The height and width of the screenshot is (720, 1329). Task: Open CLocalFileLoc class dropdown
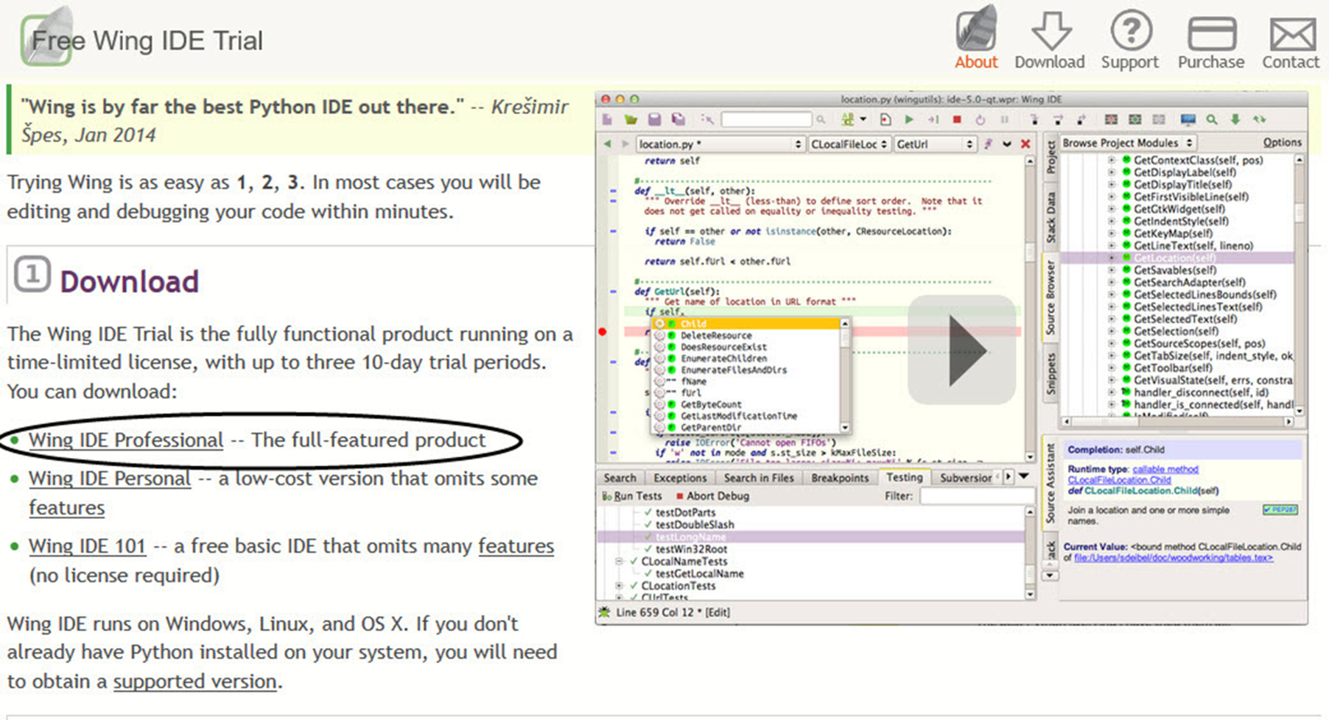coord(850,144)
